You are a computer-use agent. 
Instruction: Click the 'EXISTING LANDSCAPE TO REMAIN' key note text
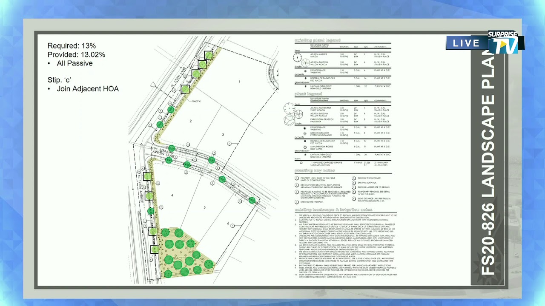tap(374, 187)
